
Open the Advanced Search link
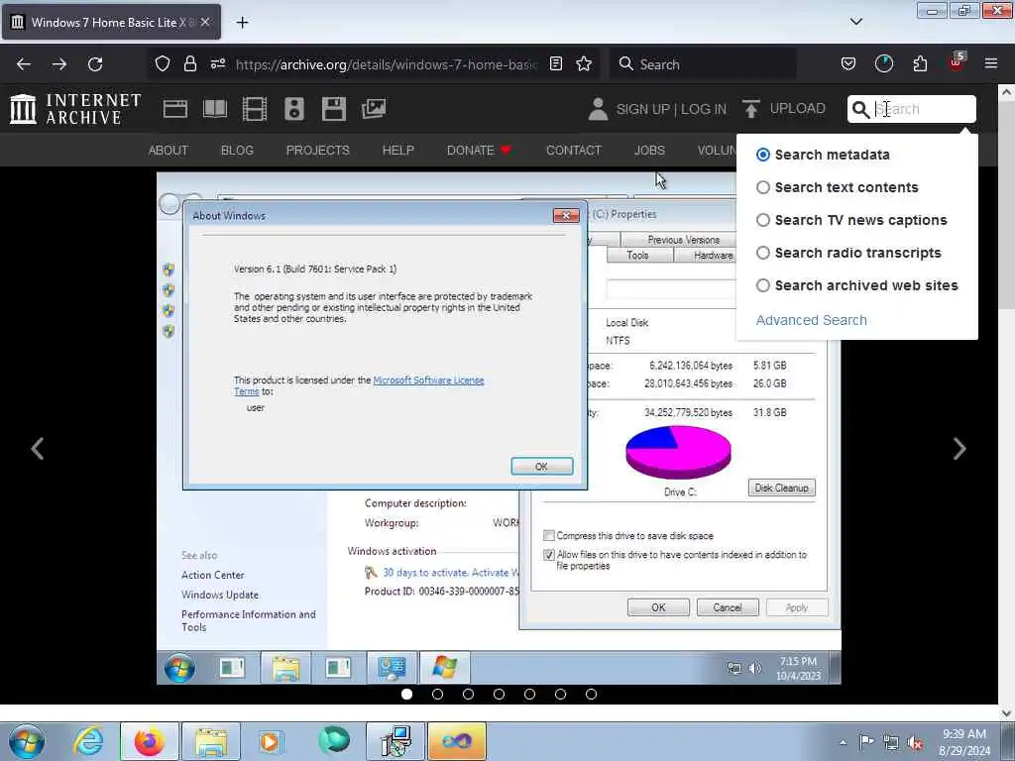[x=811, y=320]
